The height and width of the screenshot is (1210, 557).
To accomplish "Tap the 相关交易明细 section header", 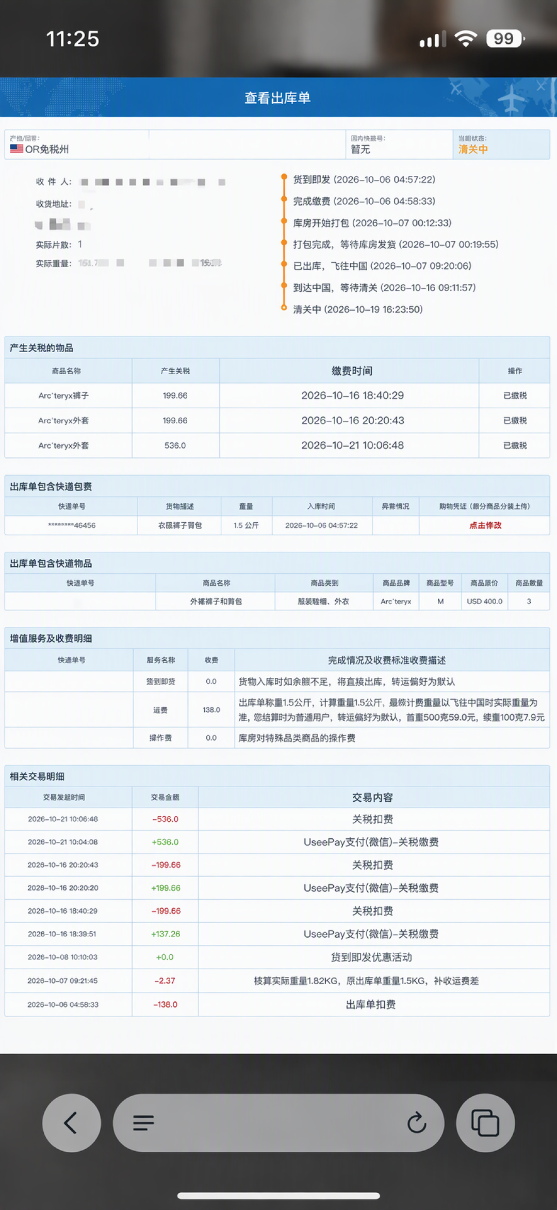I will tap(37, 776).
